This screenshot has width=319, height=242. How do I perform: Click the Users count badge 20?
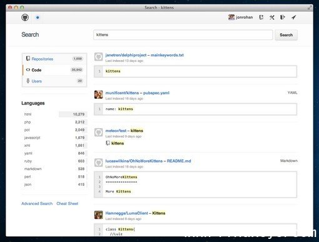(x=80, y=81)
